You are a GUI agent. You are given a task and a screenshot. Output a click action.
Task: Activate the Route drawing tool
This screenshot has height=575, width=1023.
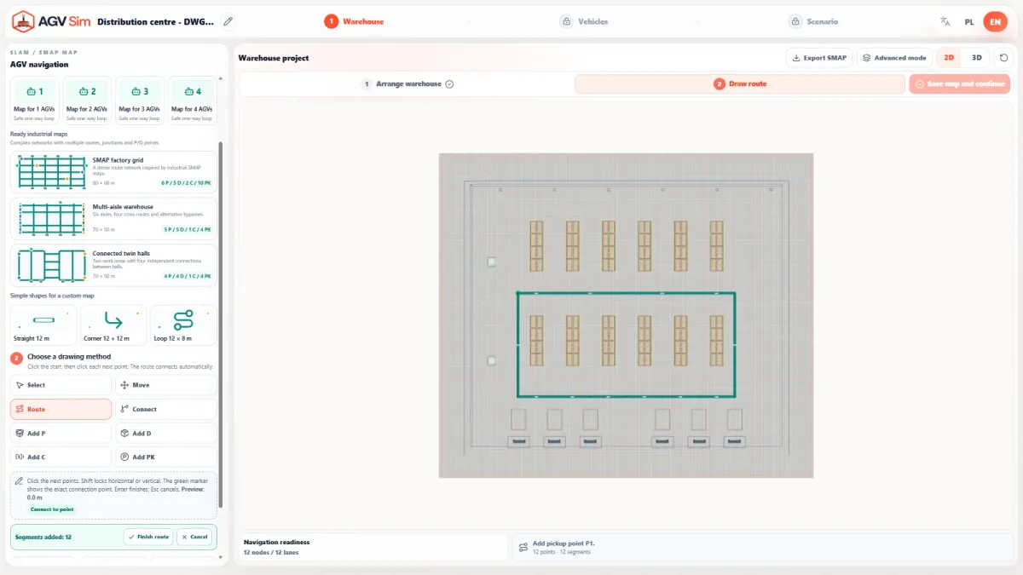tap(61, 409)
